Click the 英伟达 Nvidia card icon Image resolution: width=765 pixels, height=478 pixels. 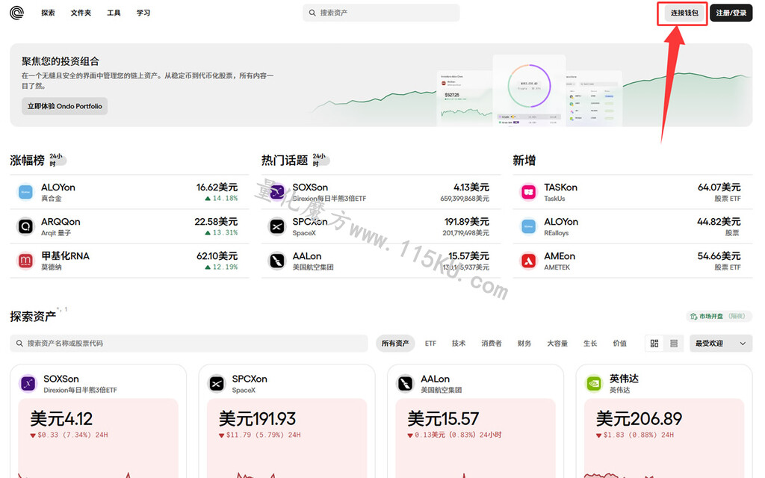point(594,384)
